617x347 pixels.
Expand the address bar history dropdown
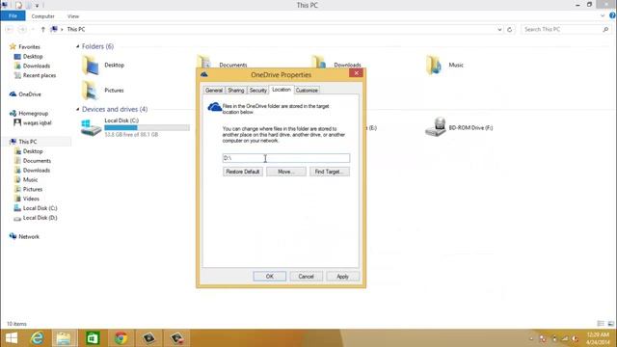tap(499, 30)
